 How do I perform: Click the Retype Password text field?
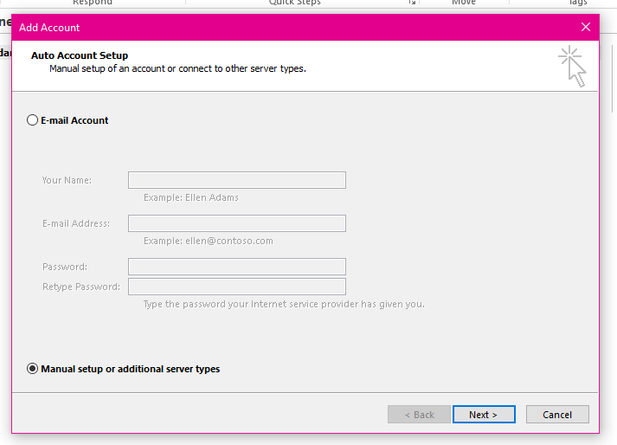[237, 287]
